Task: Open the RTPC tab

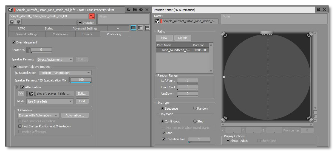Action: [x=22, y=28]
